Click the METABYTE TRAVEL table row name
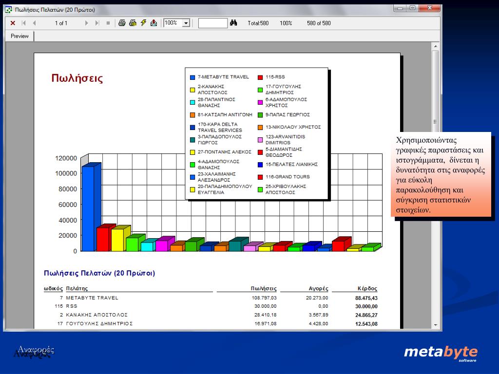The height and width of the screenshot is (374, 499). (92, 298)
